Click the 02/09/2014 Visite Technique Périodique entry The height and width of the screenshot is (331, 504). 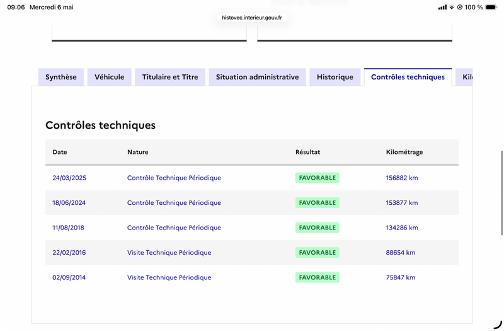[x=169, y=277]
